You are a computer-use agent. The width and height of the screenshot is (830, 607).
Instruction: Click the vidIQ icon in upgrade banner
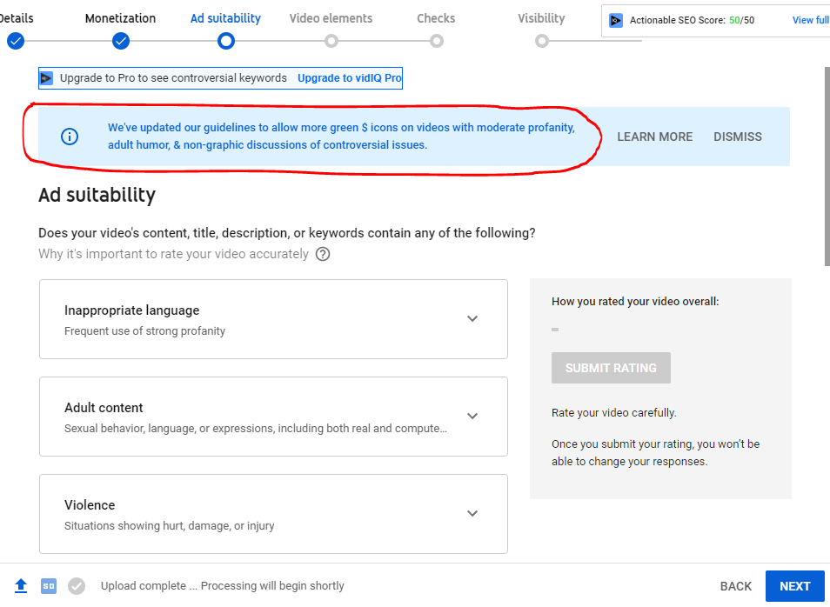(x=47, y=78)
